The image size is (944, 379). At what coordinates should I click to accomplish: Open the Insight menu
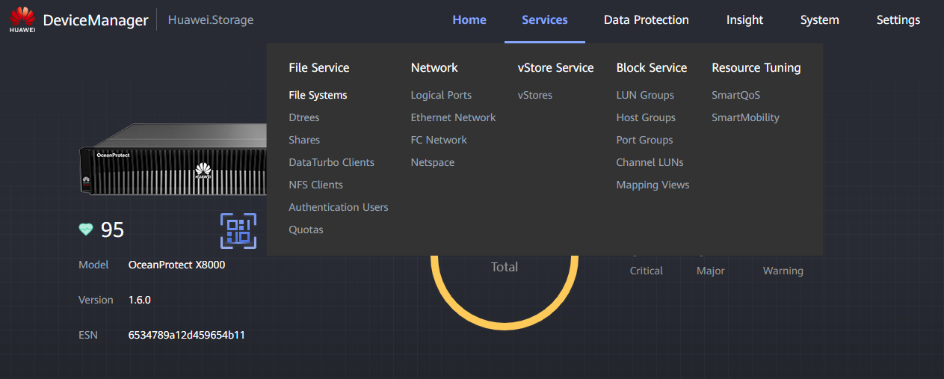coord(745,20)
